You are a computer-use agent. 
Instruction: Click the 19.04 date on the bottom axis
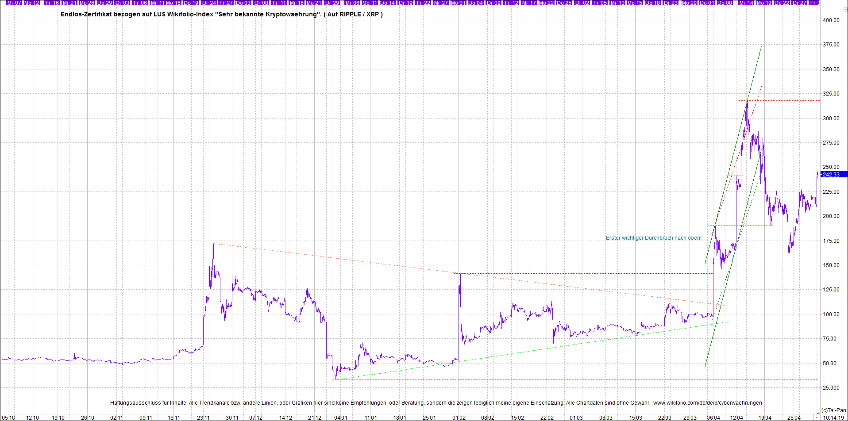[x=765, y=417]
